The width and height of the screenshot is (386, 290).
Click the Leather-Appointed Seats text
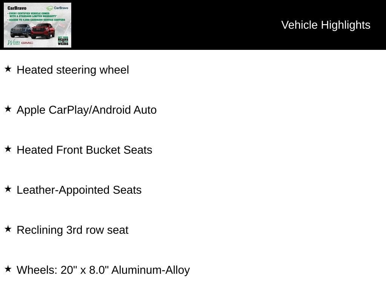pos(79,190)
